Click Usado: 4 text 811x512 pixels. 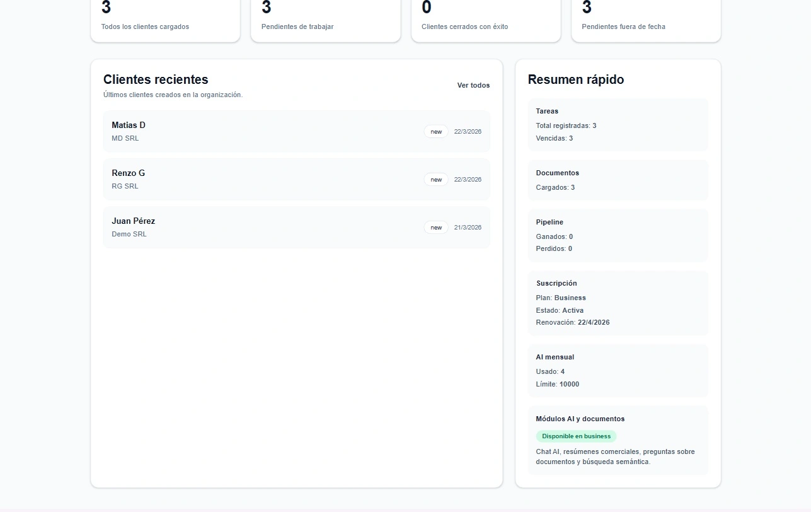(550, 371)
